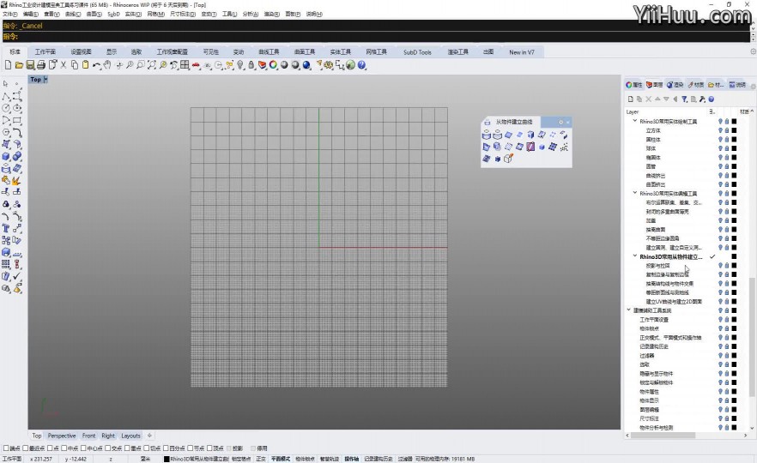Click the blue sphere render icon

point(306,64)
